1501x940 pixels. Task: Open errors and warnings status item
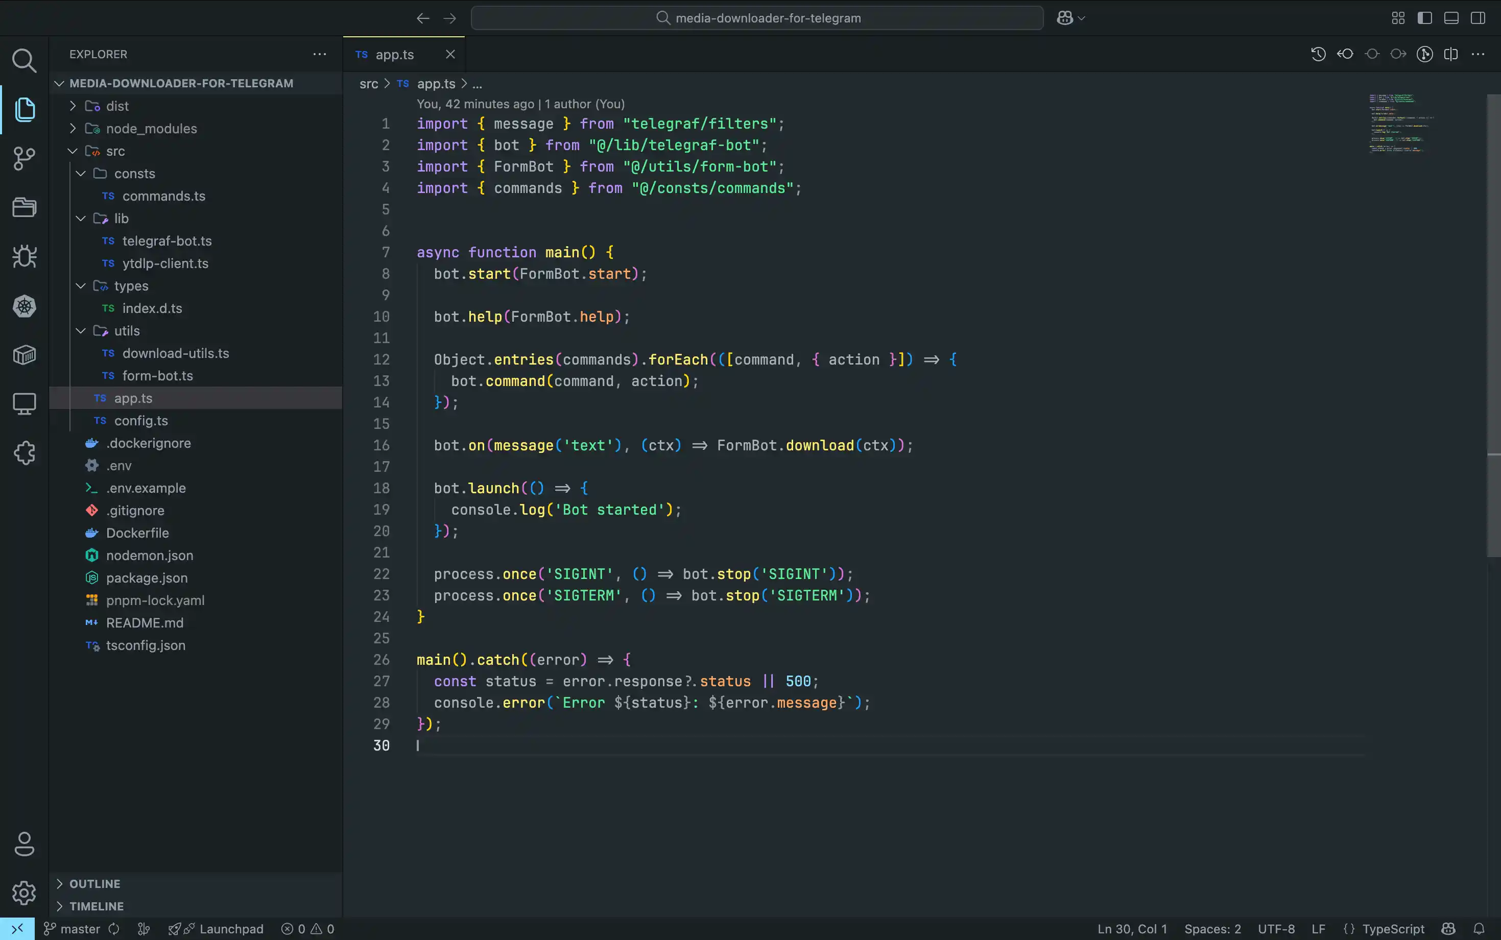coord(308,929)
